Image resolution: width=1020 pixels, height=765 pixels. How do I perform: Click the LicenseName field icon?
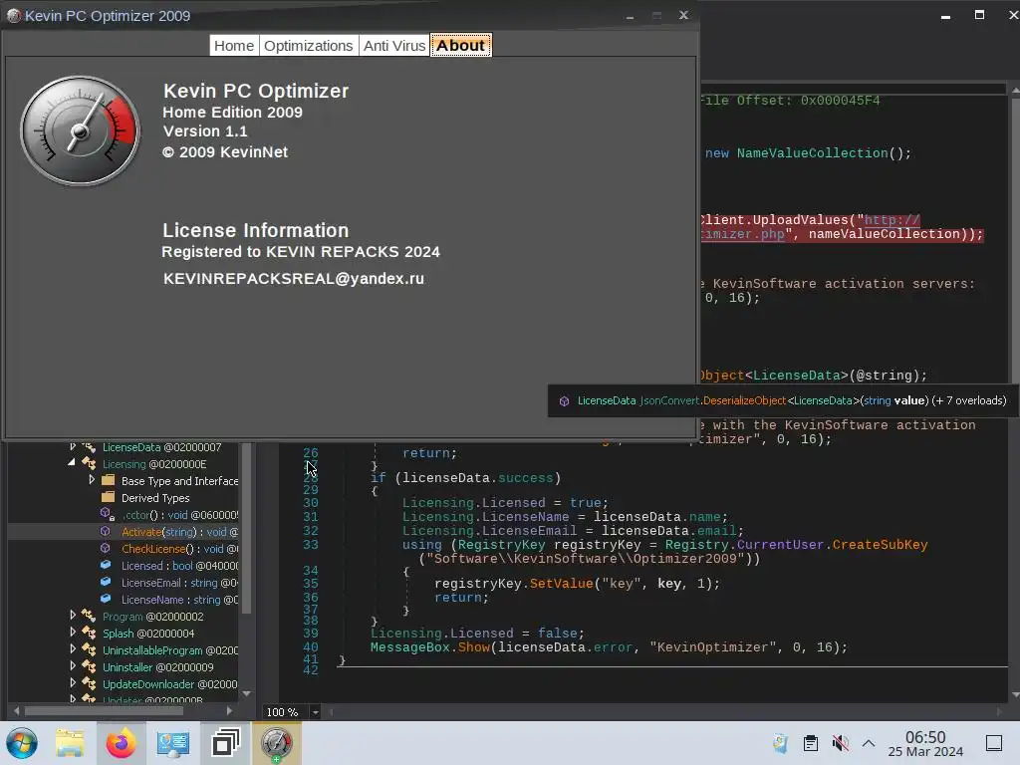click(x=106, y=599)
